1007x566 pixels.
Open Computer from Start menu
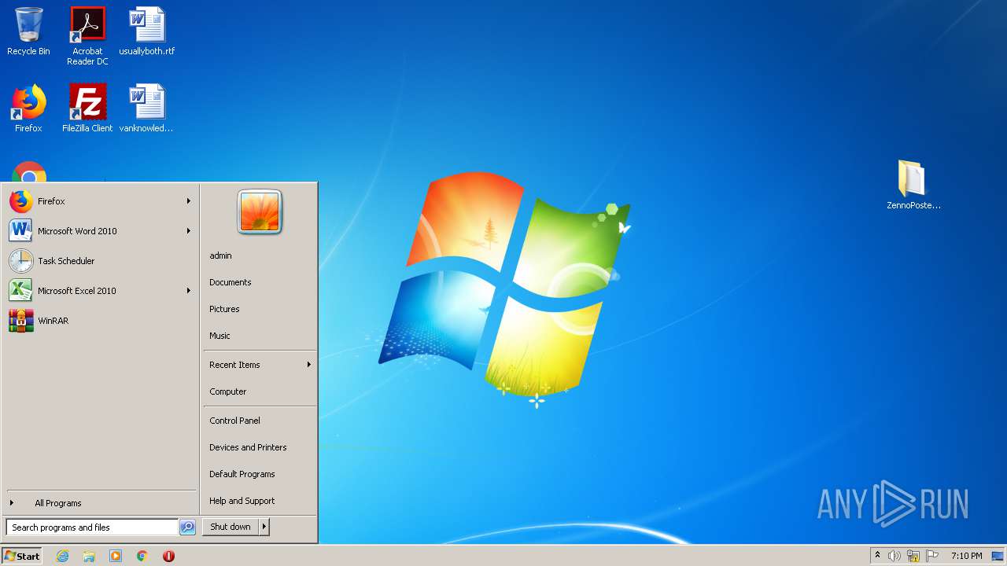pyautogui.click(x=260, y=391)
